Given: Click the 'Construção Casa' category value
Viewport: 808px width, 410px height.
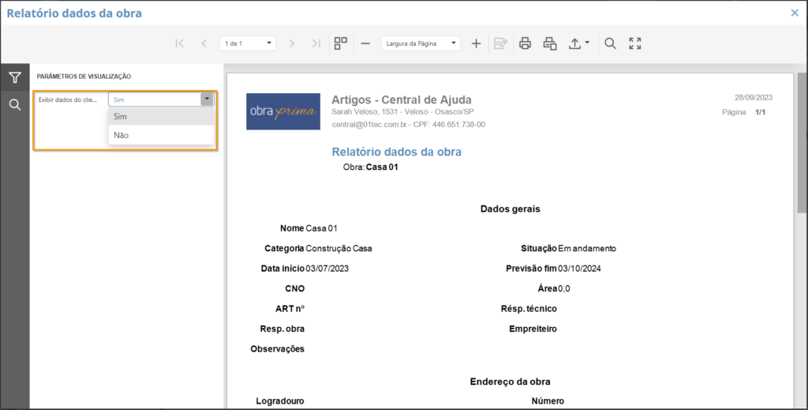Looking at the screenshot, I should coord(339,249).
